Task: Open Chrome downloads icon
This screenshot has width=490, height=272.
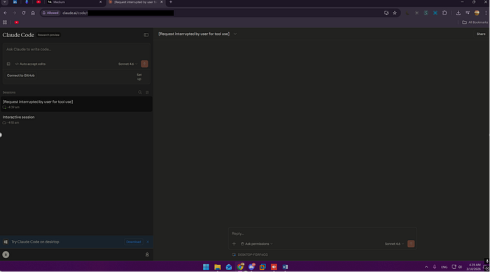Action: point(458,13)
